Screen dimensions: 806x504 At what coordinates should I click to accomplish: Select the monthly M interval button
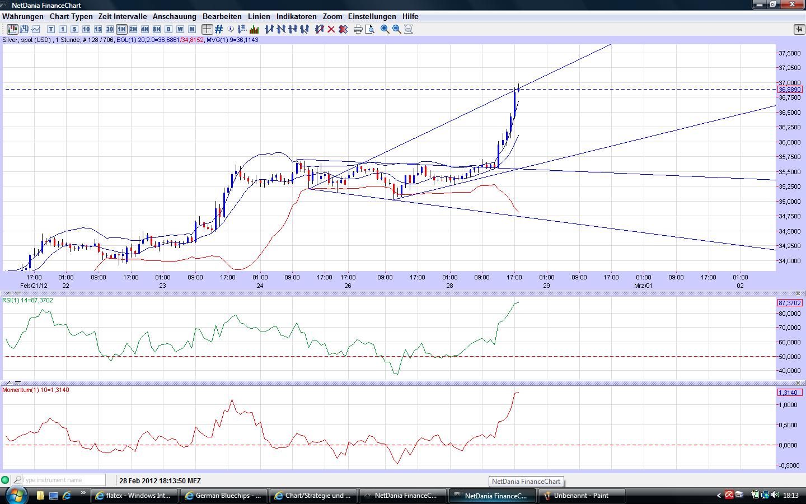click(x=192, y=29)
